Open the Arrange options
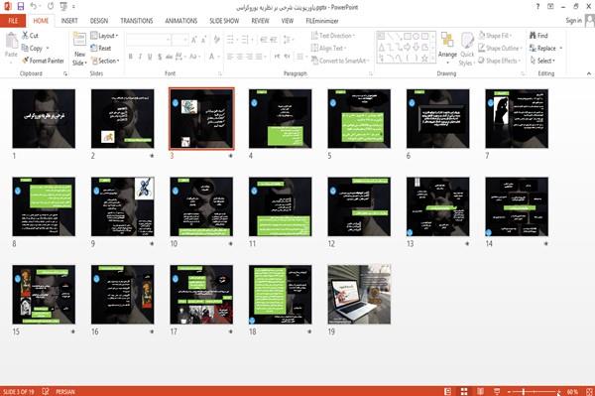The height and width of the screenshot is (396, 595). (447, 49)
